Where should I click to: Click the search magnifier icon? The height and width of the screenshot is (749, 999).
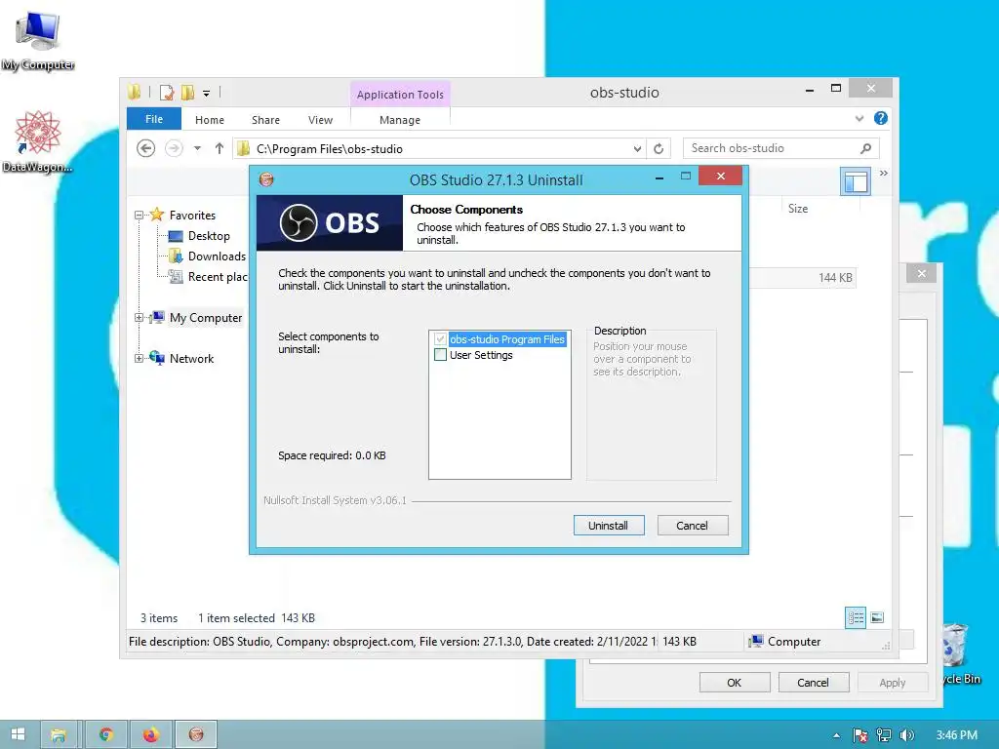[x=866, y=148]
